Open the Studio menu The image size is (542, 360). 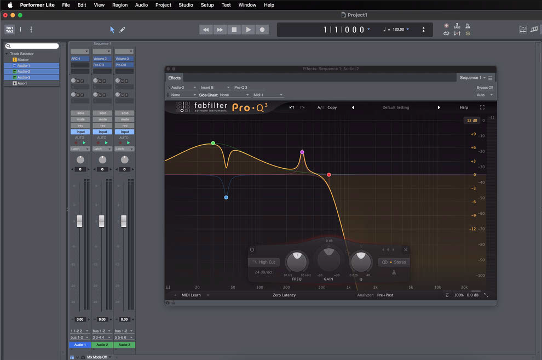point(186,5)
